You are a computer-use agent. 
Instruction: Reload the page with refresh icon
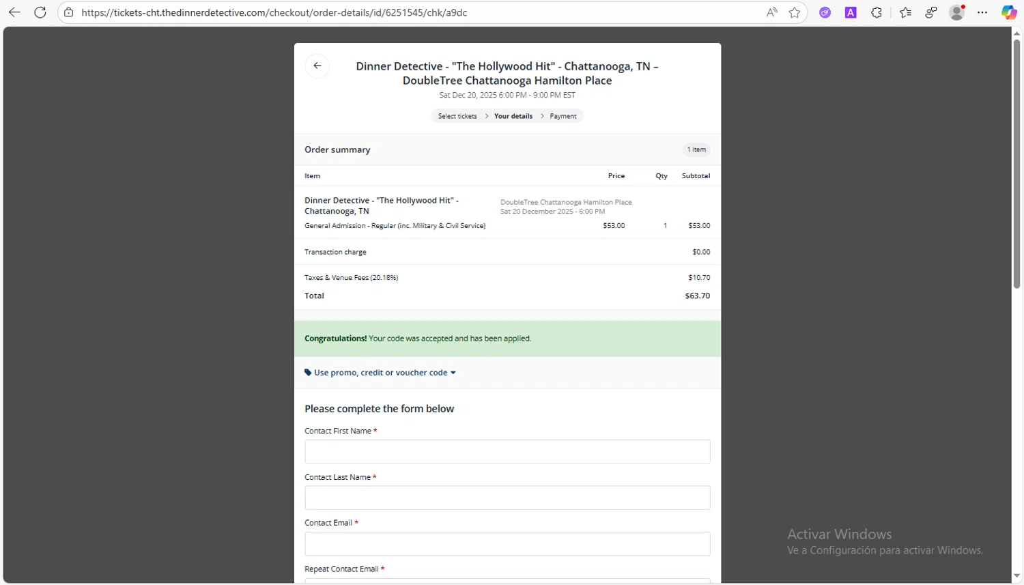tap(40, 12)
